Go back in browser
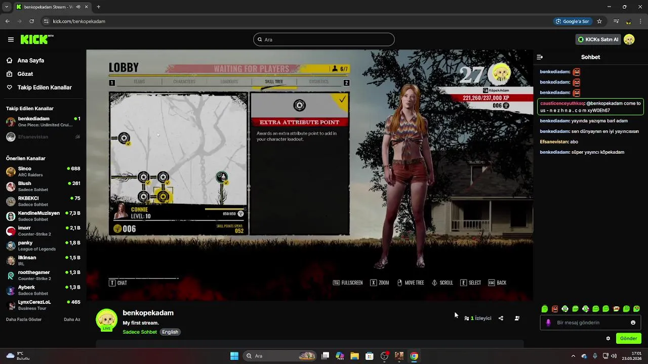 pos(8,21)
